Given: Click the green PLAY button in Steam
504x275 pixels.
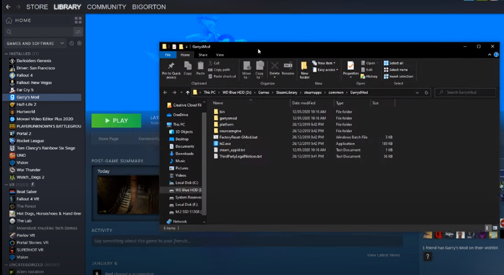Looking at the screenshot, I should [116, 121].
